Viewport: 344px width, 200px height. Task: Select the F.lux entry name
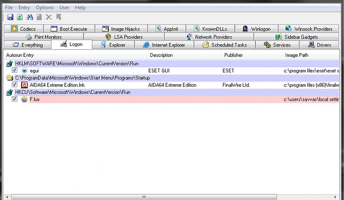pyautogui.click(x=35, y=99)
